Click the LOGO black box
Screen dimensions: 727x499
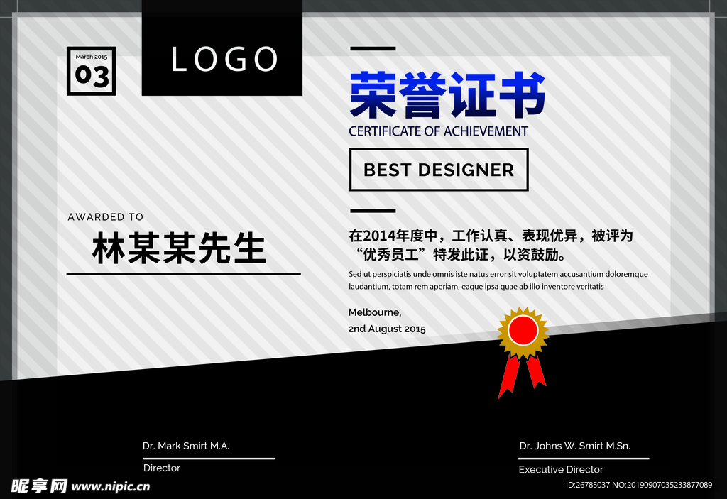click(222, 48)
